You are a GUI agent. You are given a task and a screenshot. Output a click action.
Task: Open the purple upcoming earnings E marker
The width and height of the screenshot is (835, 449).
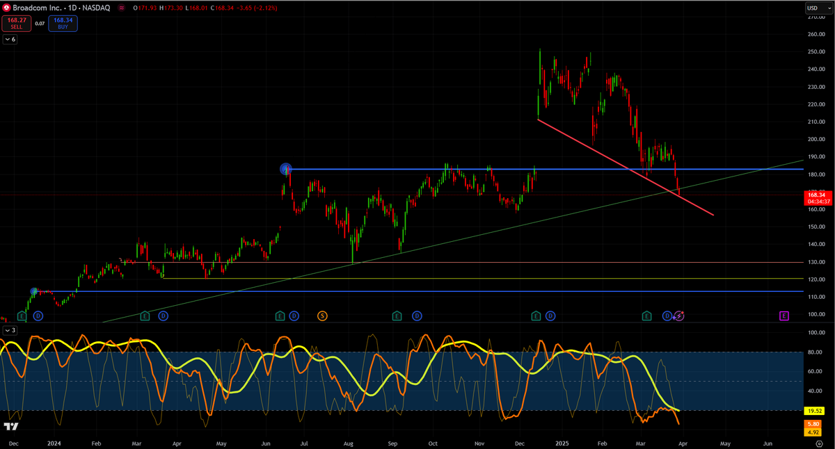[784, 316]
